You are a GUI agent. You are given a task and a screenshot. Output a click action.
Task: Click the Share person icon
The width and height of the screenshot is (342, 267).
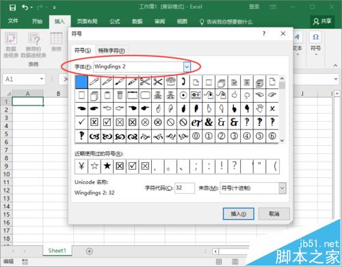click(316, 22)
